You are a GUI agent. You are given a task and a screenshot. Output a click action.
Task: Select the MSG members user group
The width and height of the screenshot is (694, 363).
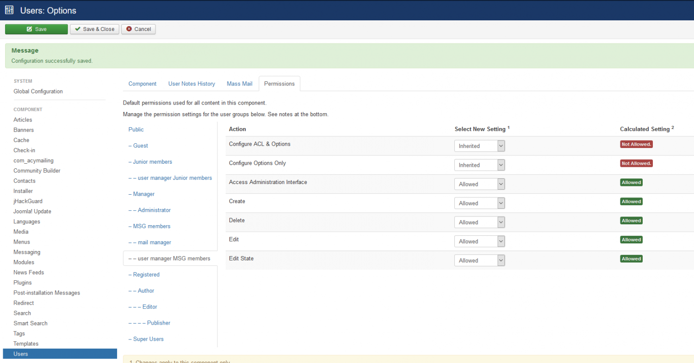tap(149, 226)
